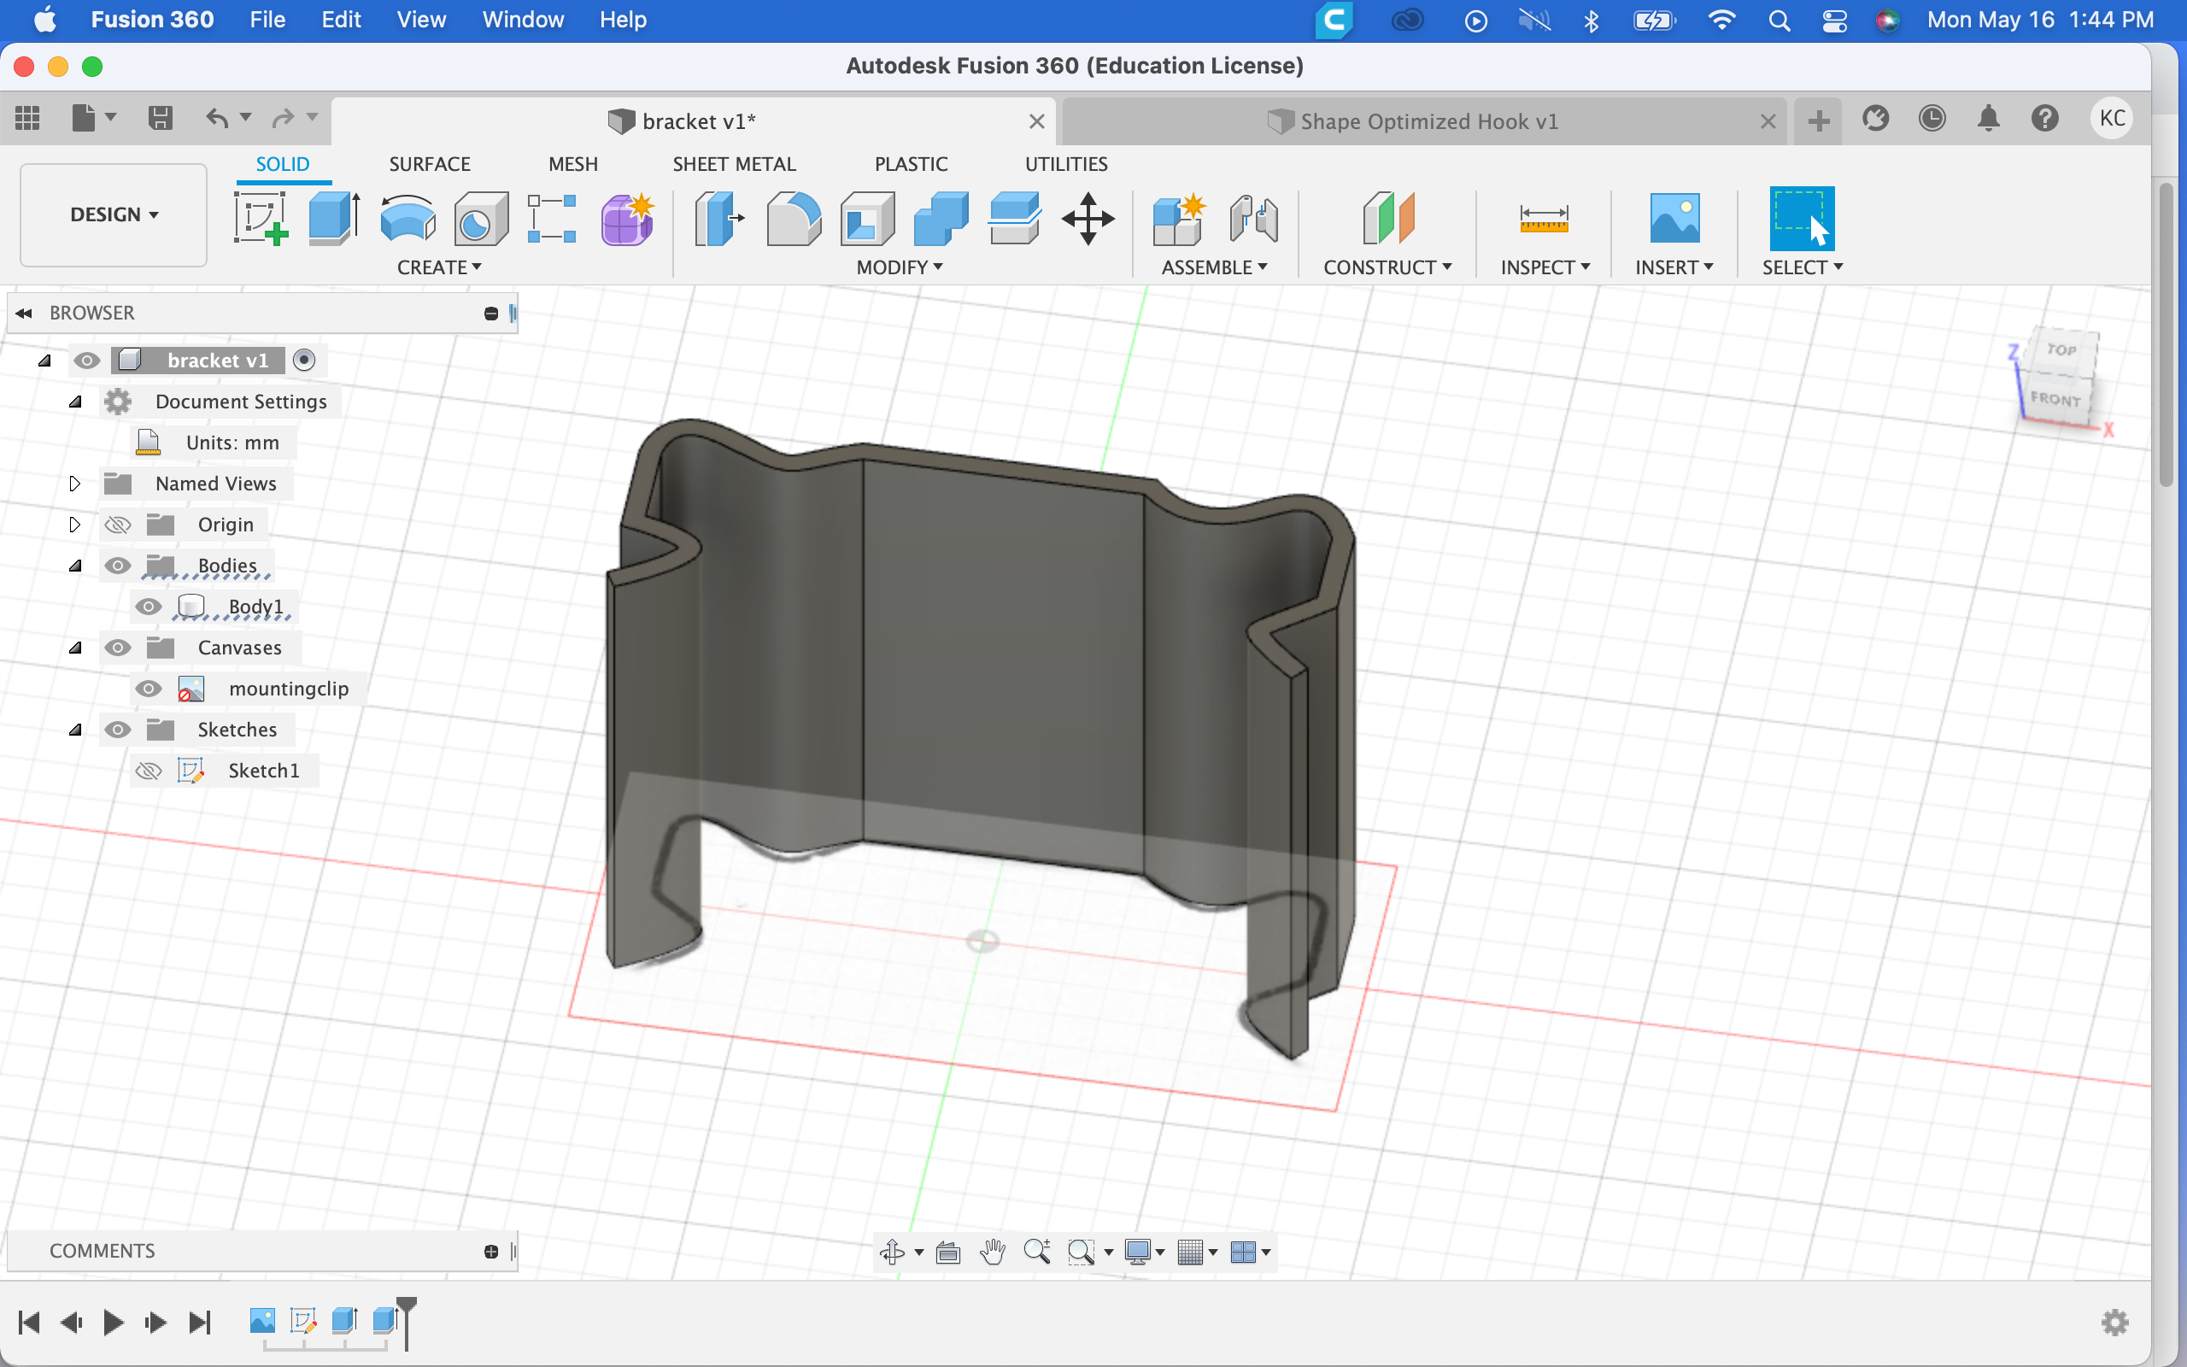Select the Zoom magnifier tool
Viewport: 2187px width, 1367px height.
(x=1036, y=1252)
